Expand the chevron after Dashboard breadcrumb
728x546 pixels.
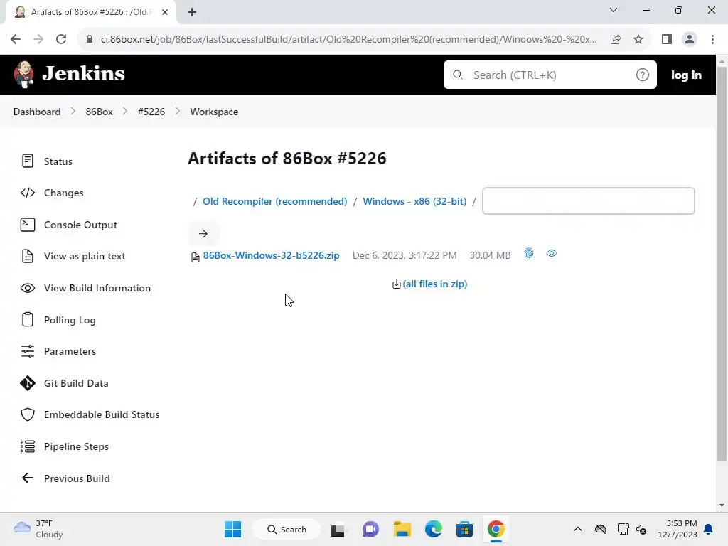[x=73, y=112]
